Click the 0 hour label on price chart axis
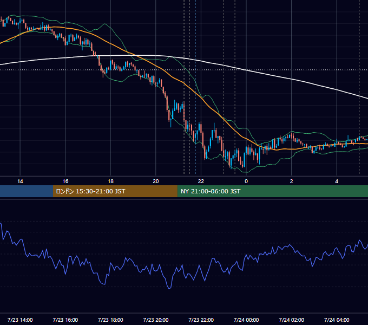This screenshot has width=368, height=325. [x=246, y=181]
